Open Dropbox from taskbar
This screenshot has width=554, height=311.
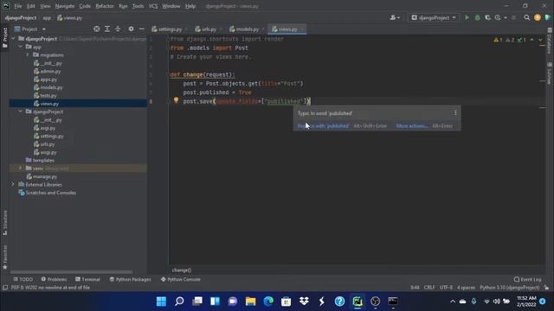304,301
